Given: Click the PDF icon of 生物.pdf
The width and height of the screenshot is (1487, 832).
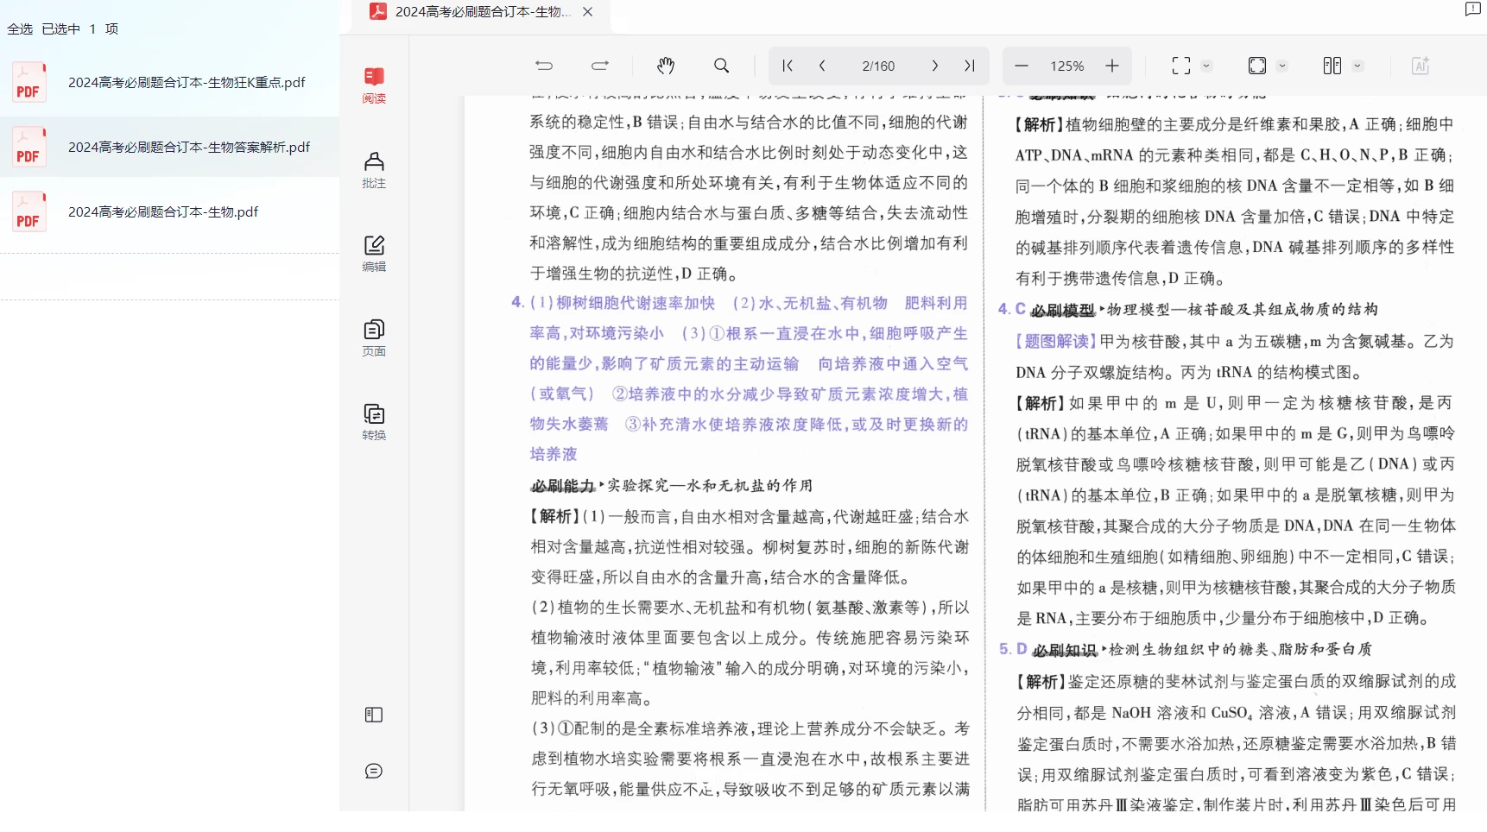Looking at the screenshot, I should tap(28, 211).
